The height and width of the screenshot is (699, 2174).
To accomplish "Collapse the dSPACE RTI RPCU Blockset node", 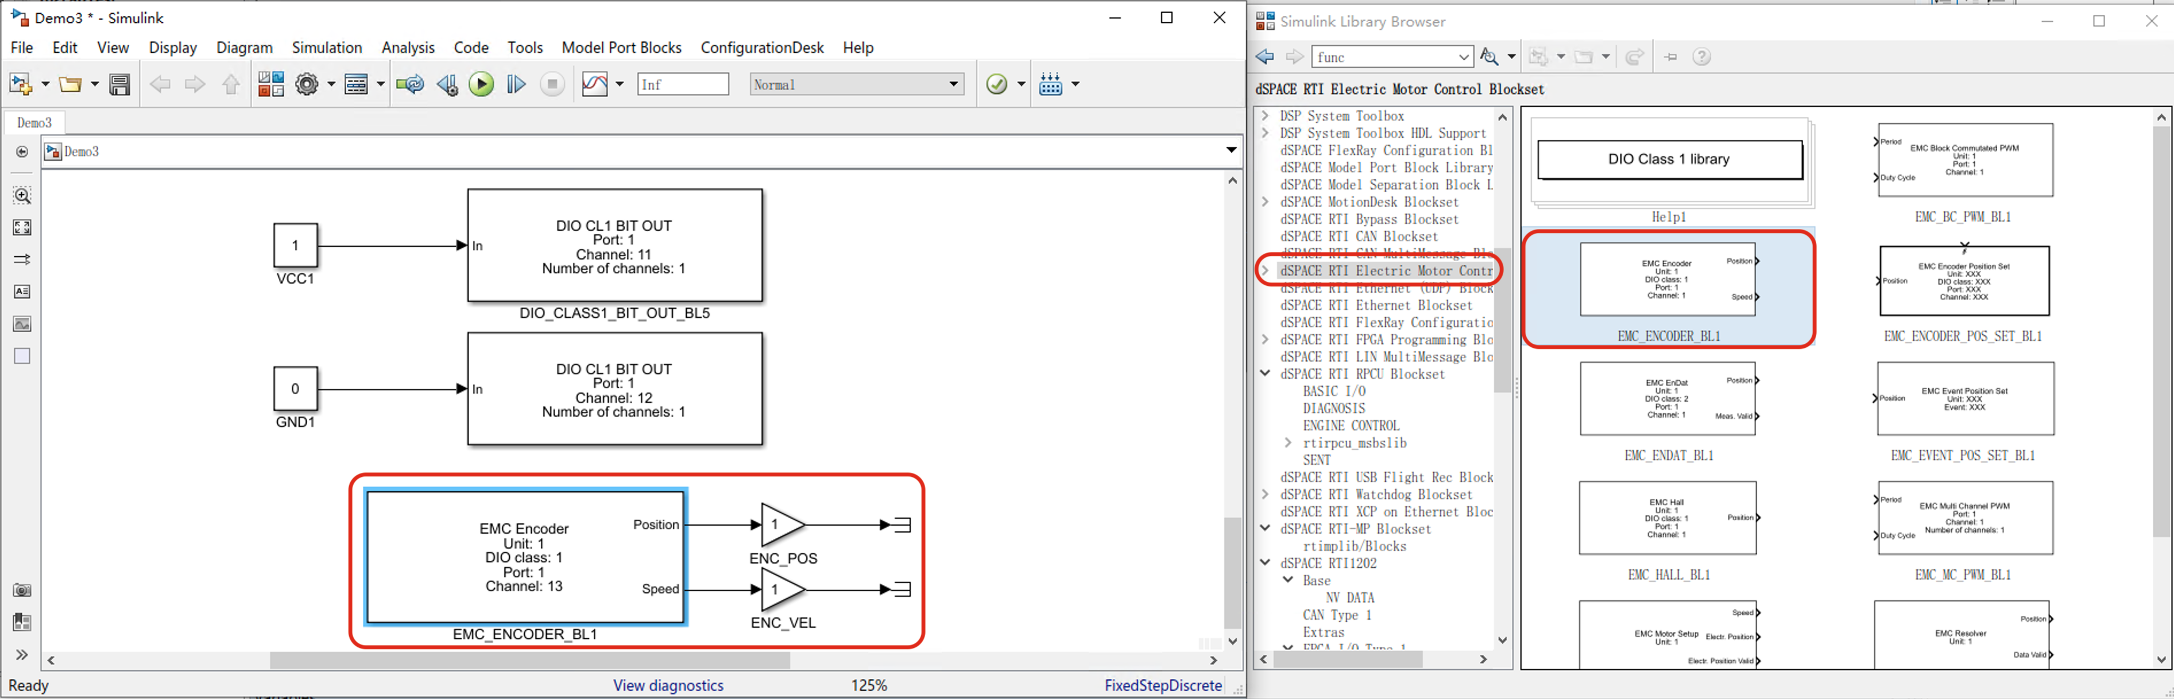I will tap(1264, 374).
